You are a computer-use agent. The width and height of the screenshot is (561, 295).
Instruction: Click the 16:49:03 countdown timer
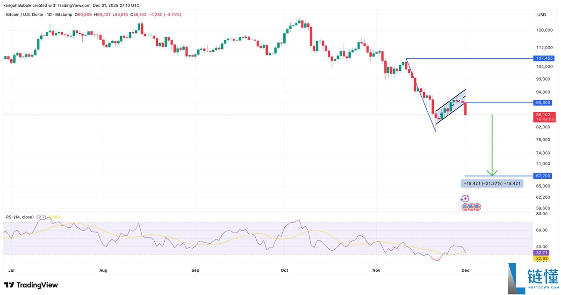pyautogui.click(x=543, y=119)
